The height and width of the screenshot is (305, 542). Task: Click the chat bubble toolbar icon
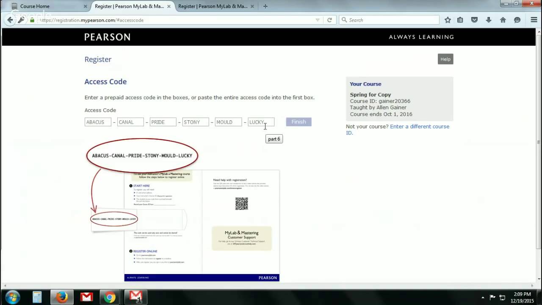[517, 20]
